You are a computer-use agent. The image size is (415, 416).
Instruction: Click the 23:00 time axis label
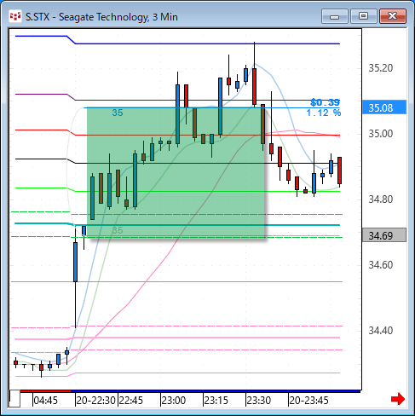tap(173, 401)
